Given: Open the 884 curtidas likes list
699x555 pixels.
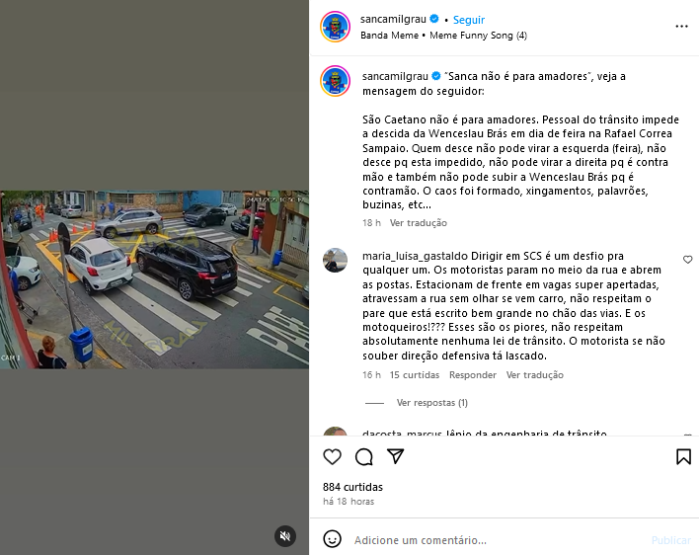Looking at the screenshot, I should [352, 487].
